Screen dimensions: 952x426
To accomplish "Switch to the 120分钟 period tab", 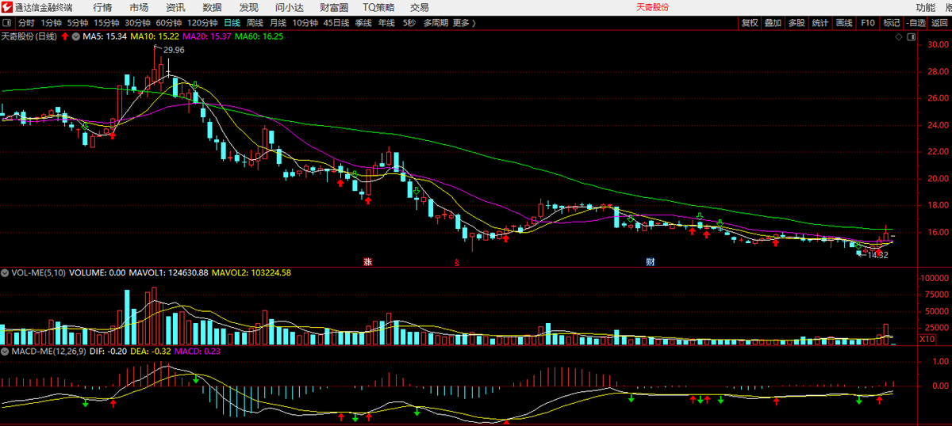I will pos(203,23).
